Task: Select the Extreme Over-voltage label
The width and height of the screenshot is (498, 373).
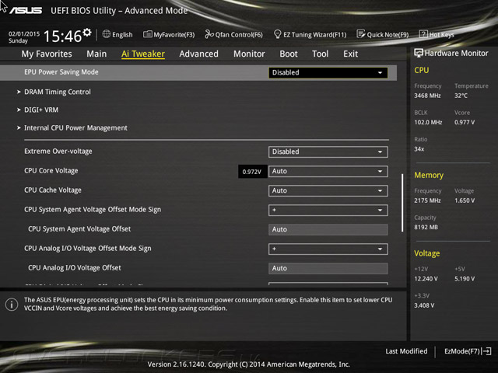Action: click(x=58, y=152)
